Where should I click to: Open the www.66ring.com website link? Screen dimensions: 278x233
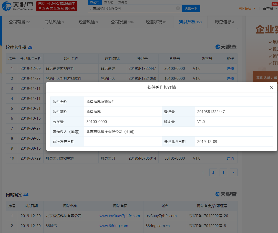[x=114, y=226]
